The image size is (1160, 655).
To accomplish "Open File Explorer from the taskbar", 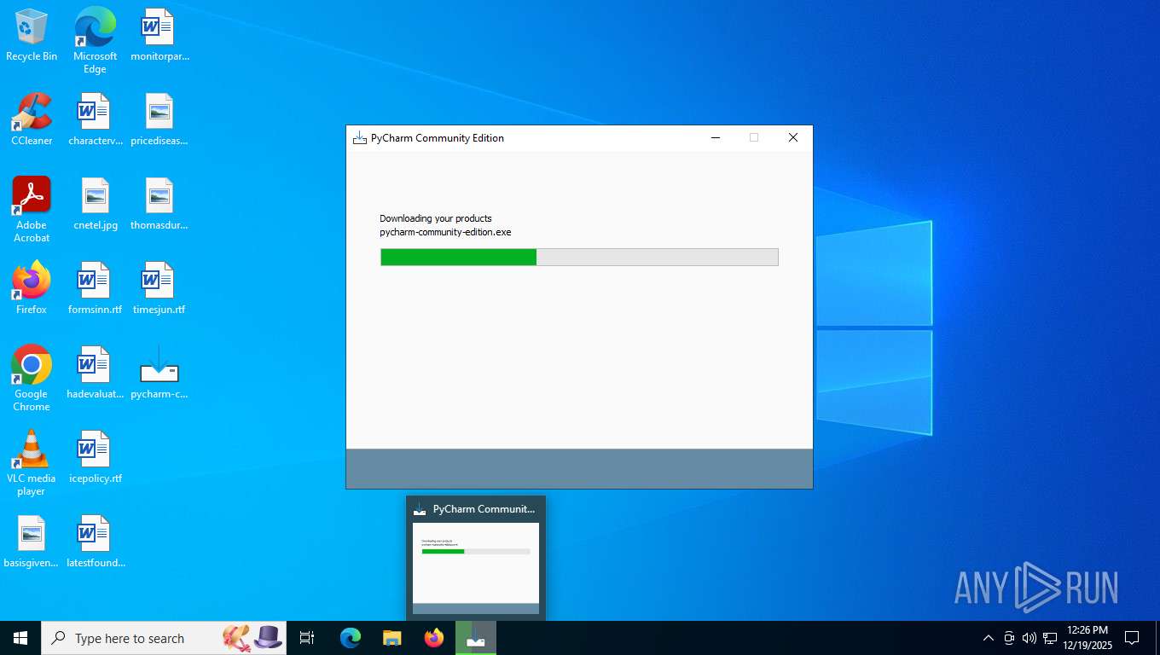I will (391, 638).
